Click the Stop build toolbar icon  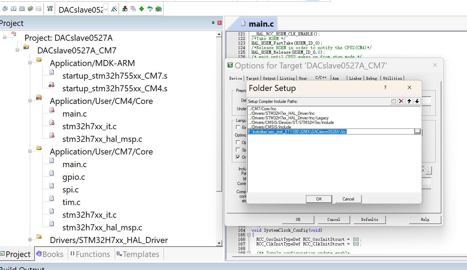[x=39, y=9]
